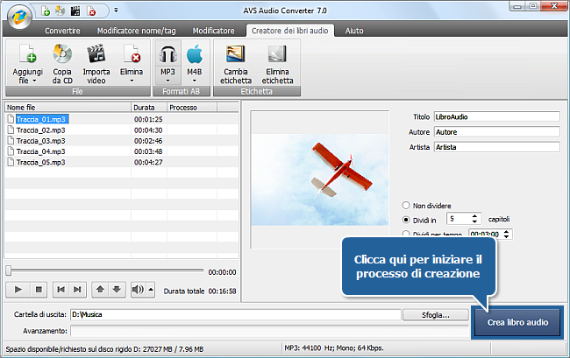570x358 pixels.
Task: Open the Modificatore nome/tag tab
Action: point(141,30)
